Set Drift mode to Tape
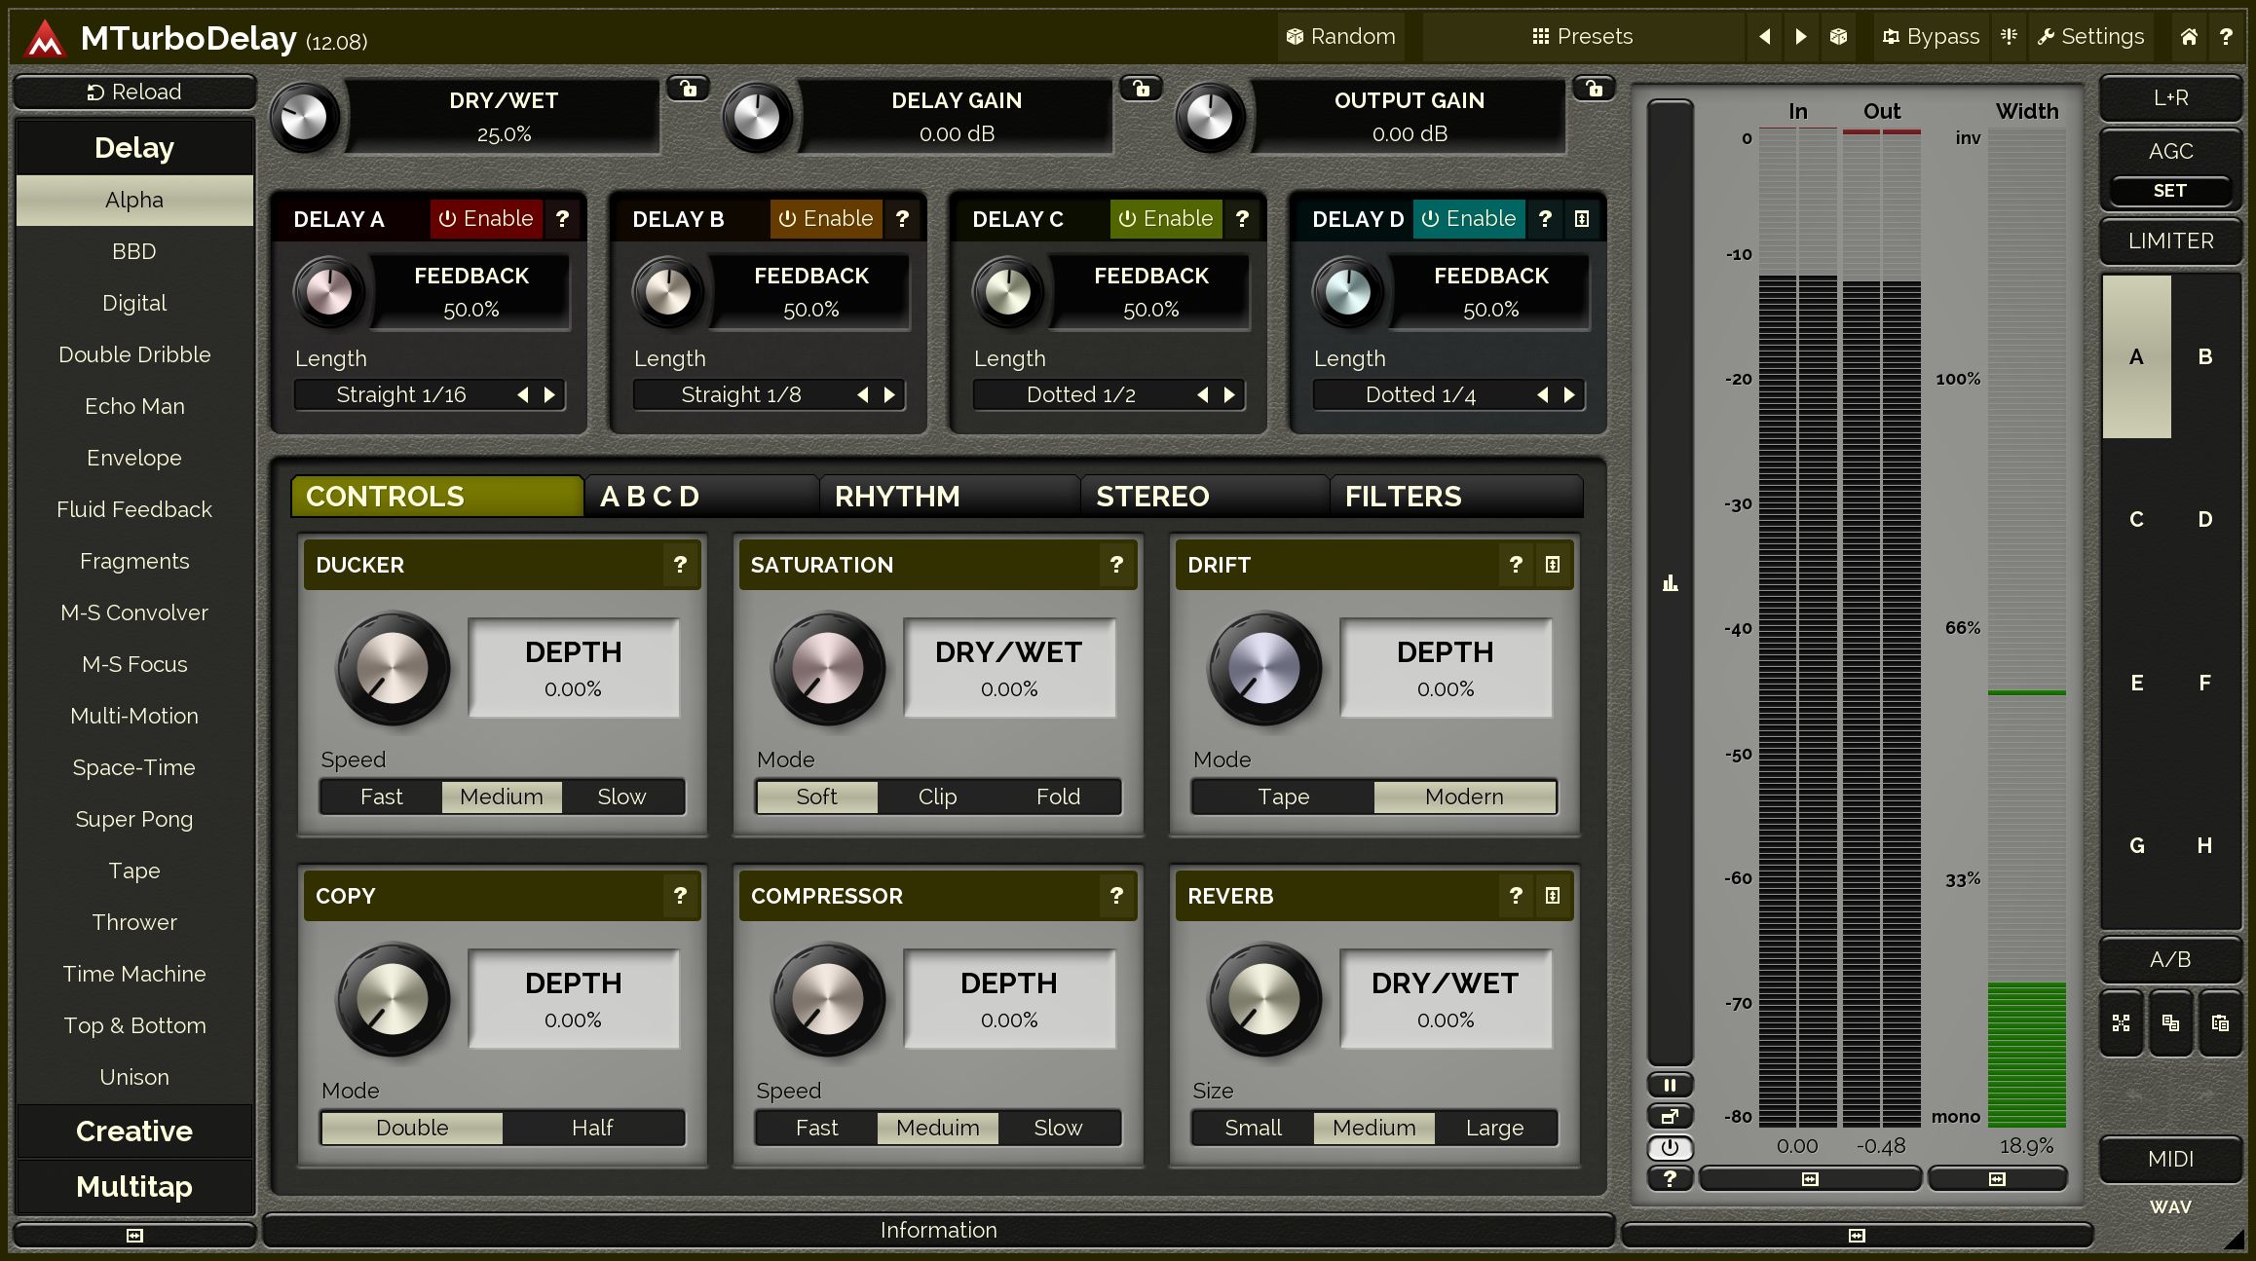This screenshot has height=1261, width=2256. pyautogui.click(x=1283, y=797)
